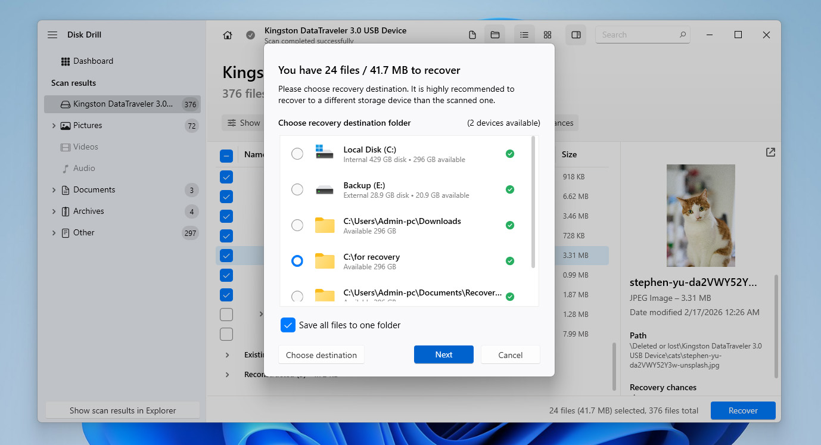
Task: Click the Next button
Action: point(443,354)
